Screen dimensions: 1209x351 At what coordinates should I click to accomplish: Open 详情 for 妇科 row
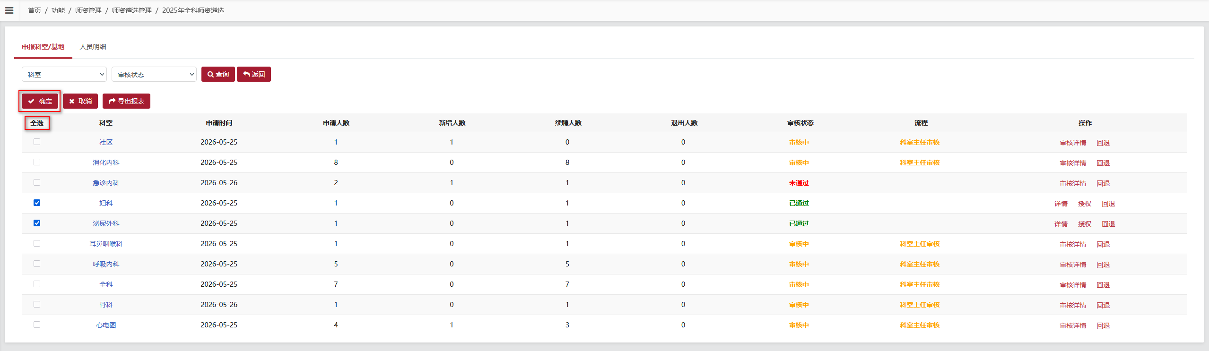point(1061,204)
